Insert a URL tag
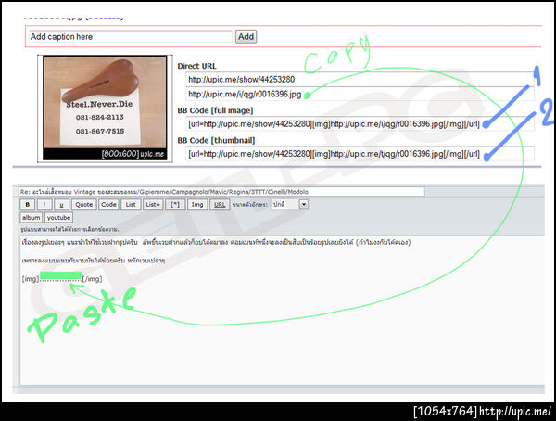The width and height of the screenshot is (556, 421). tap(220, 204)
